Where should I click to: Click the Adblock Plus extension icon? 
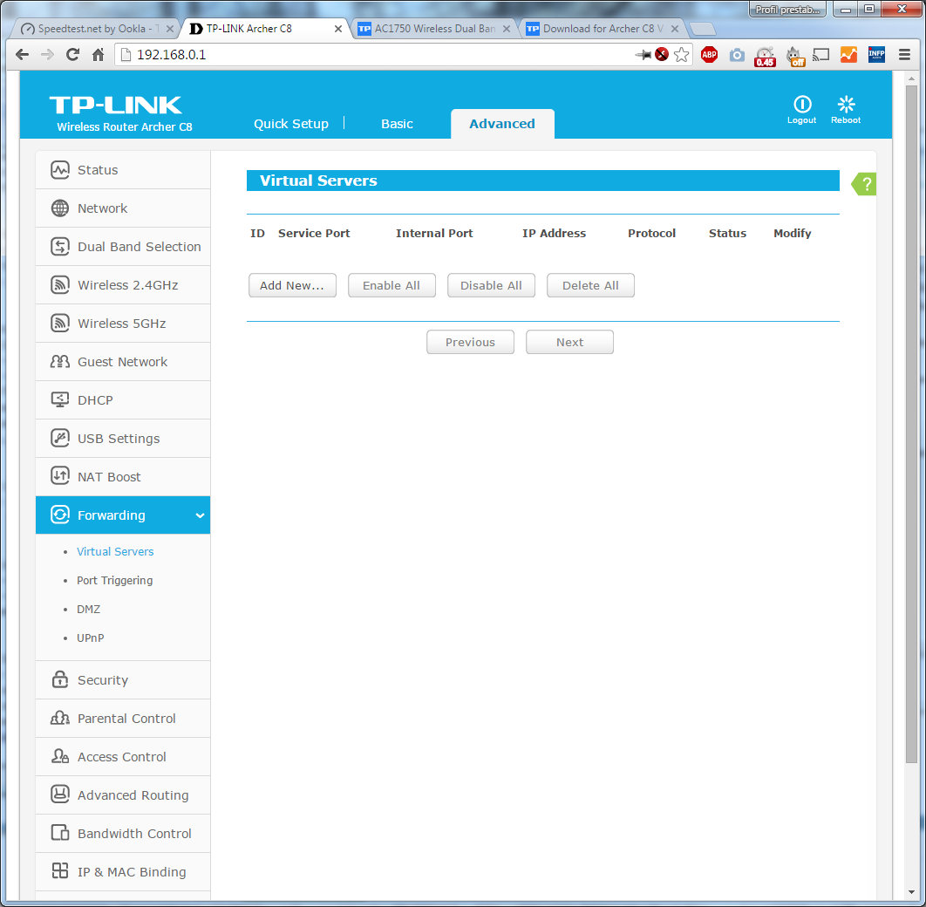pyautogui.click(x=709, y=55)
